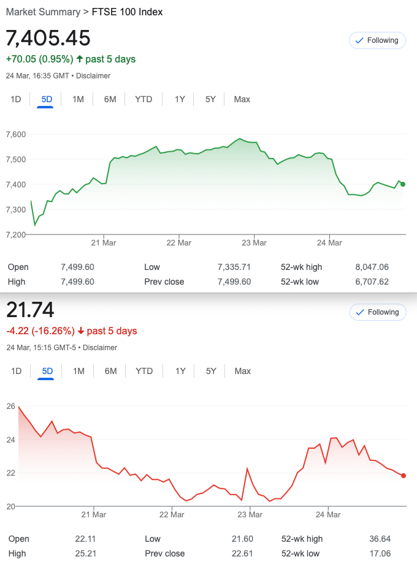
Task: Click 21 Mar label on red chart axis
Action: click(94, 514)
